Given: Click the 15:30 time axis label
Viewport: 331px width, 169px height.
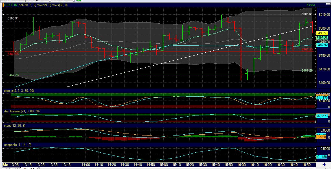Looking at the screenshot, I should pos(202,164).
